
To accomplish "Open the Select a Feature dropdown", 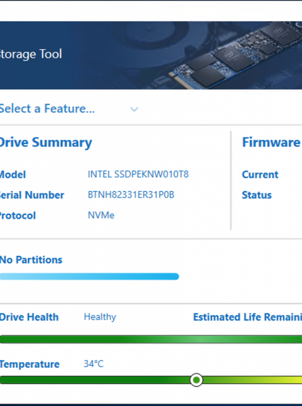I will (69, 109).
